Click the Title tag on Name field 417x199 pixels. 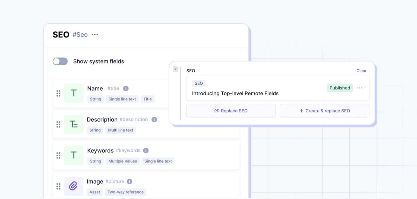click(x=147, y=99)
